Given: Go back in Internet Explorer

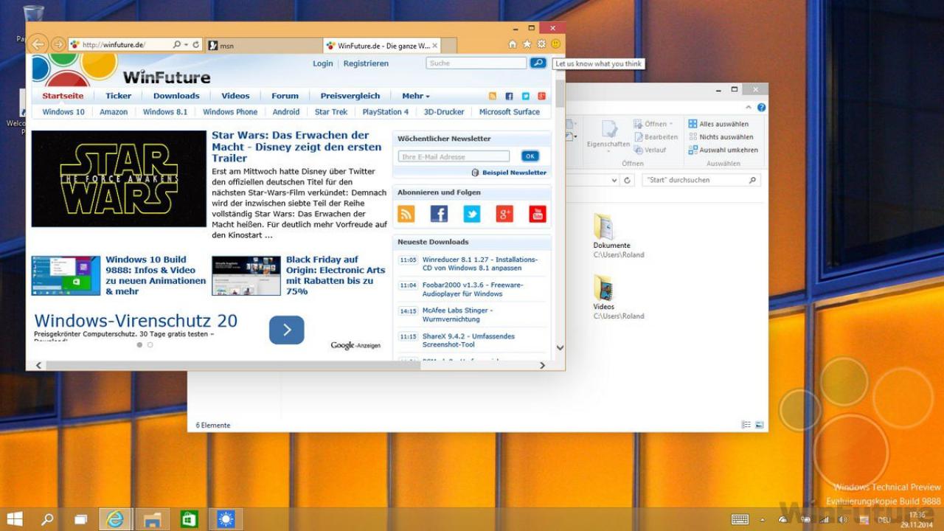Looking at the screenshot, I should point(38,44).
